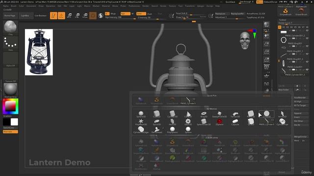Choose the DemoHead tool
The width and height of the screenshot is (314, 176).
click(157, 130)
